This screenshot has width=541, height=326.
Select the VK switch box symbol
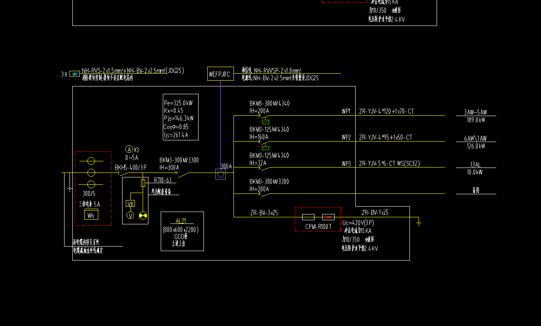[130, 203]
